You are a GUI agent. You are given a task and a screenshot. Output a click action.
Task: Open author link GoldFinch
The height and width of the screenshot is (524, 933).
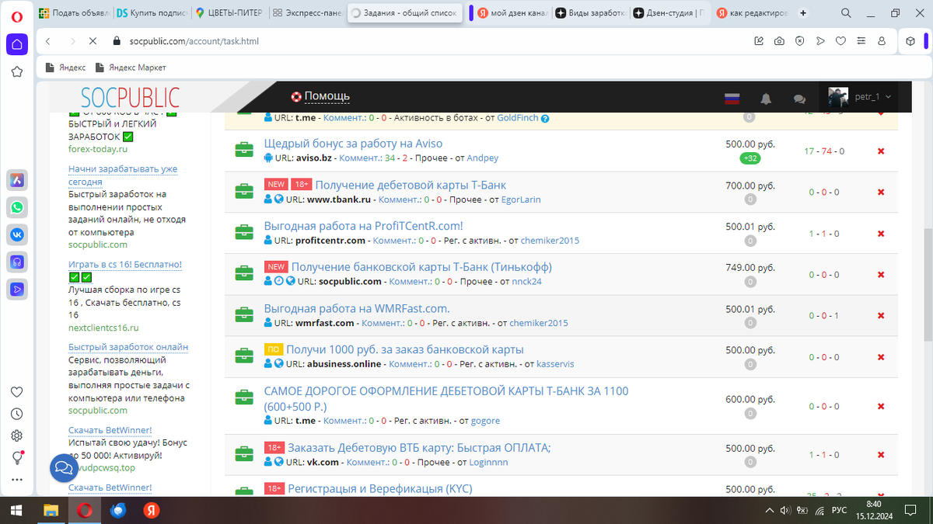coord(518,118)
